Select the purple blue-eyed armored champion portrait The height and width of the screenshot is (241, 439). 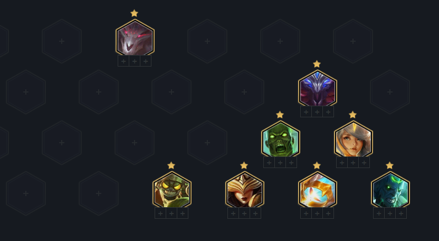[x=318, y=89]
